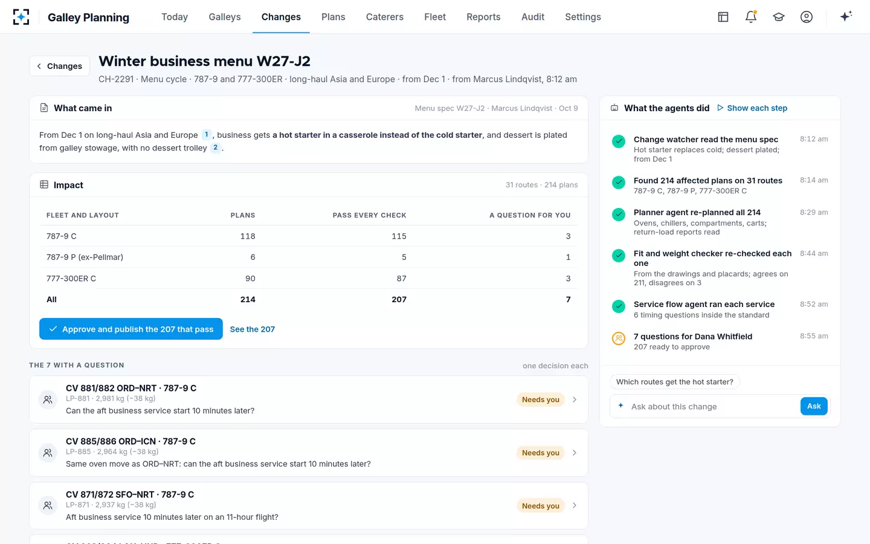Open source reference badge 1
Screen dimensions: 870x544
click(x=206, y=135)
